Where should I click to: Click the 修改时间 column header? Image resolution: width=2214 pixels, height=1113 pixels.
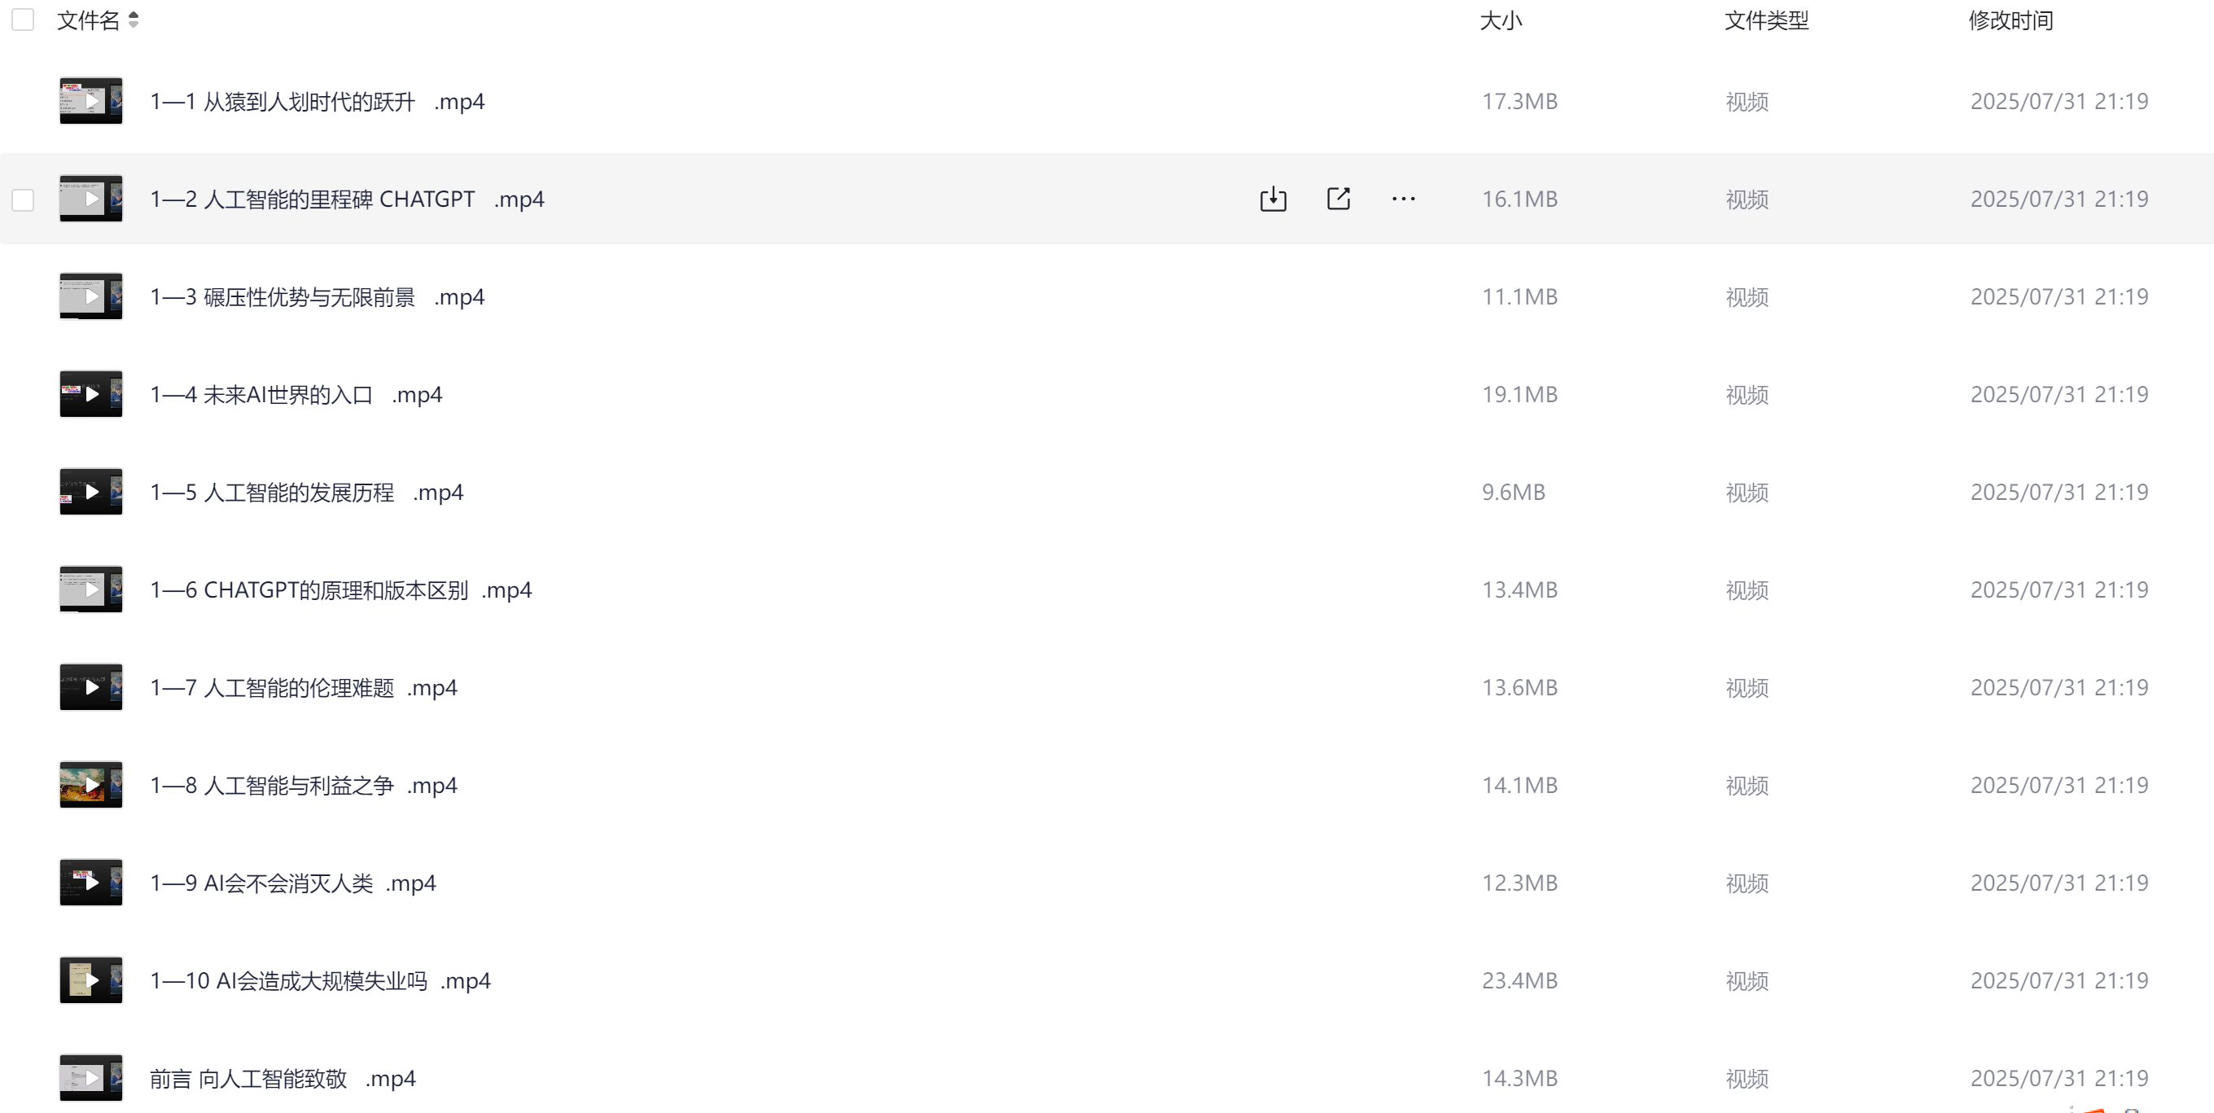tap(2010, 20)
